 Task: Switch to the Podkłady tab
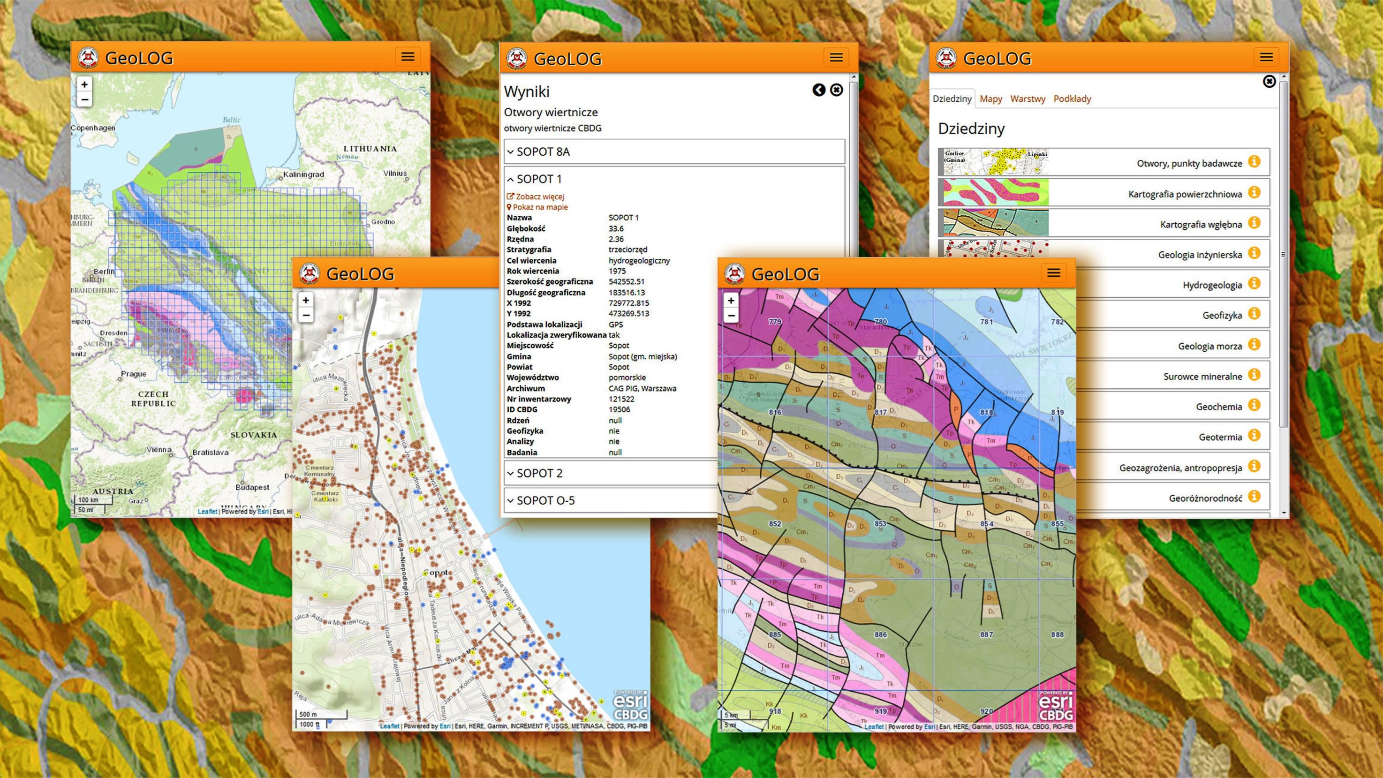tap(1072, 99)
